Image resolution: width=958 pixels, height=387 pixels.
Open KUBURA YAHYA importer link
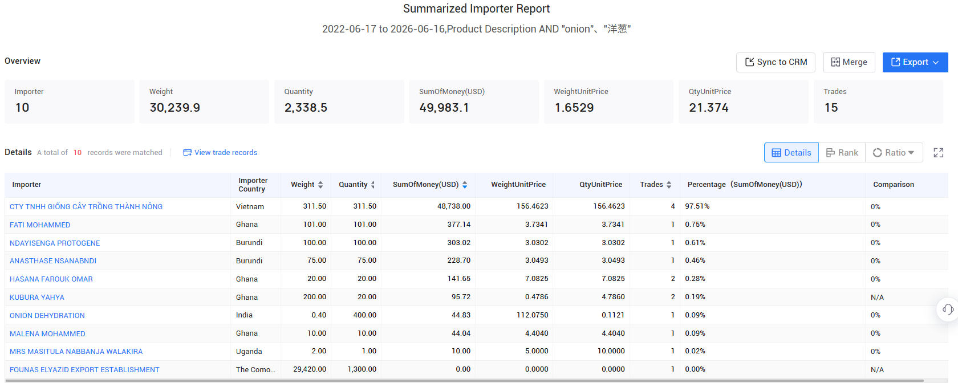37,297
